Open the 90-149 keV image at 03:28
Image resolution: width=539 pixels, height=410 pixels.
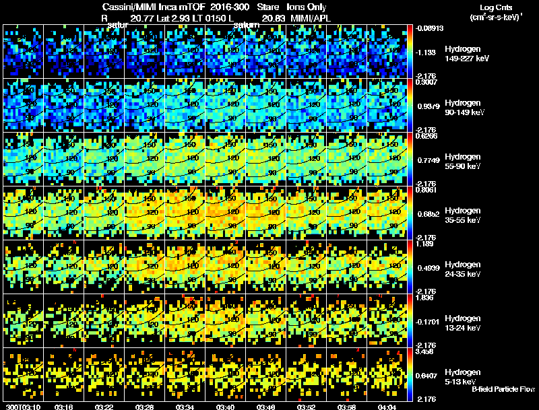coord(144,105)
